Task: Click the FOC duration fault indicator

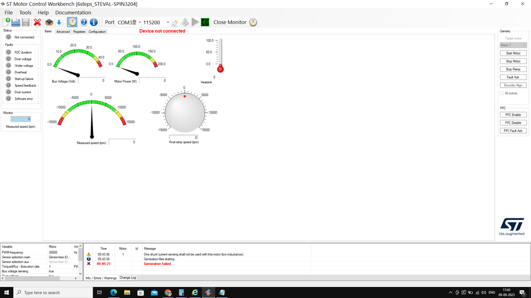Action: pos(9,52)
